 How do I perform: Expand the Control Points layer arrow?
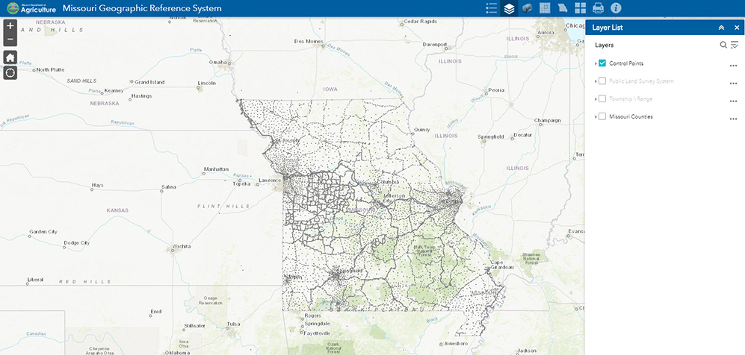pyautogui.click(x=596, y=64)
